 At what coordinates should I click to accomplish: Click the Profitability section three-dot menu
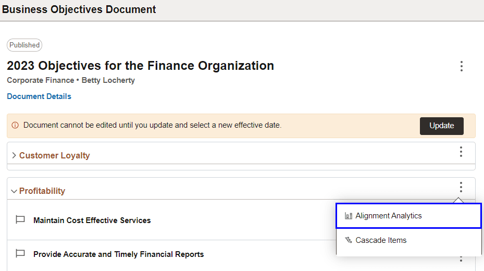pyautogui.click(x=461, y=187)
